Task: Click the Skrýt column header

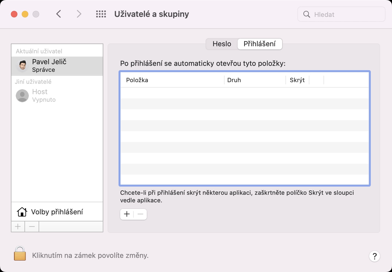Action: [297, 80]
